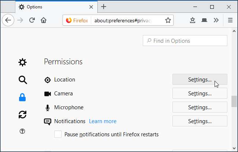Click the Firefox Support question mark icon
238x152 pixels.
tap(22, 132)
